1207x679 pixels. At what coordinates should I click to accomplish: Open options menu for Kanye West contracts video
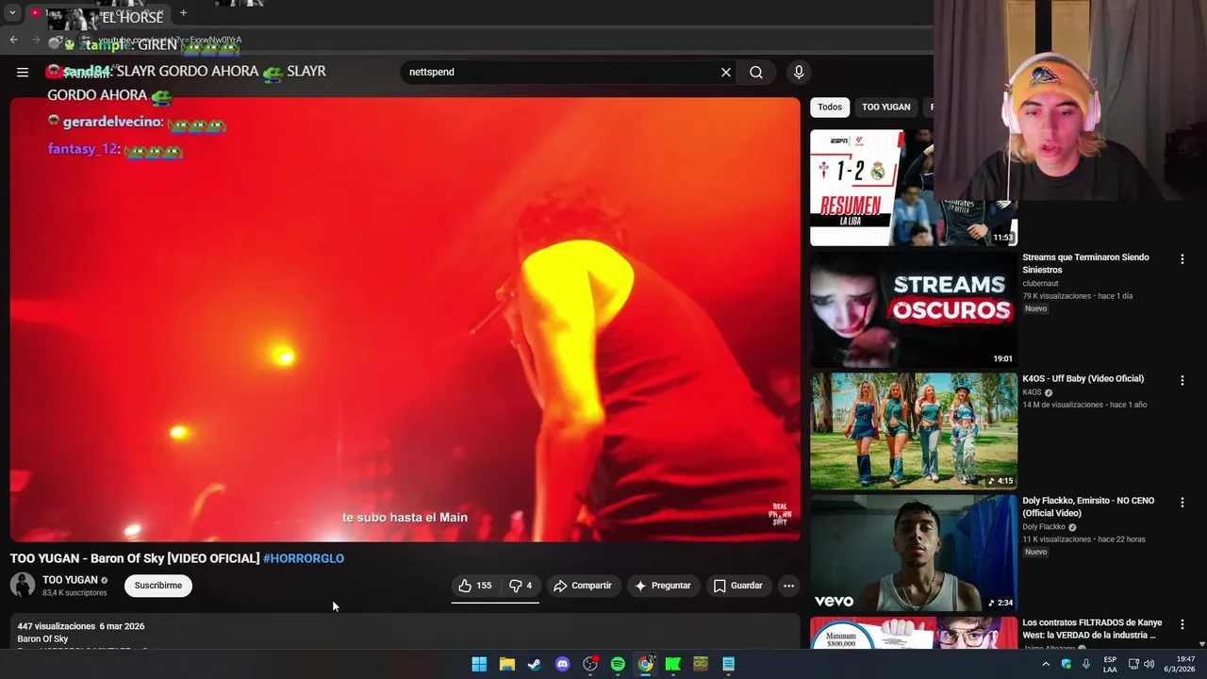[x=1182, y=624]
